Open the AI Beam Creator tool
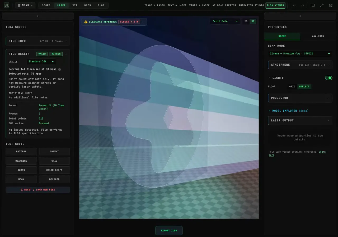The image size is (338, 237). (x=224, y=5)
